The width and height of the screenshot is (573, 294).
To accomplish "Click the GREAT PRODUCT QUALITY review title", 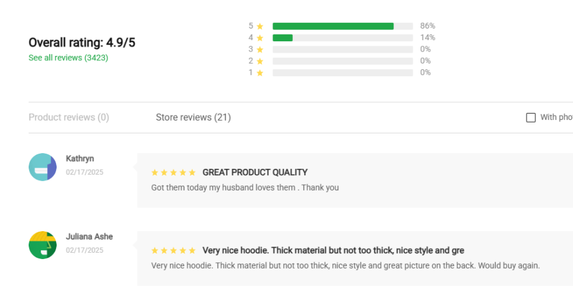I will click(255, 172).
